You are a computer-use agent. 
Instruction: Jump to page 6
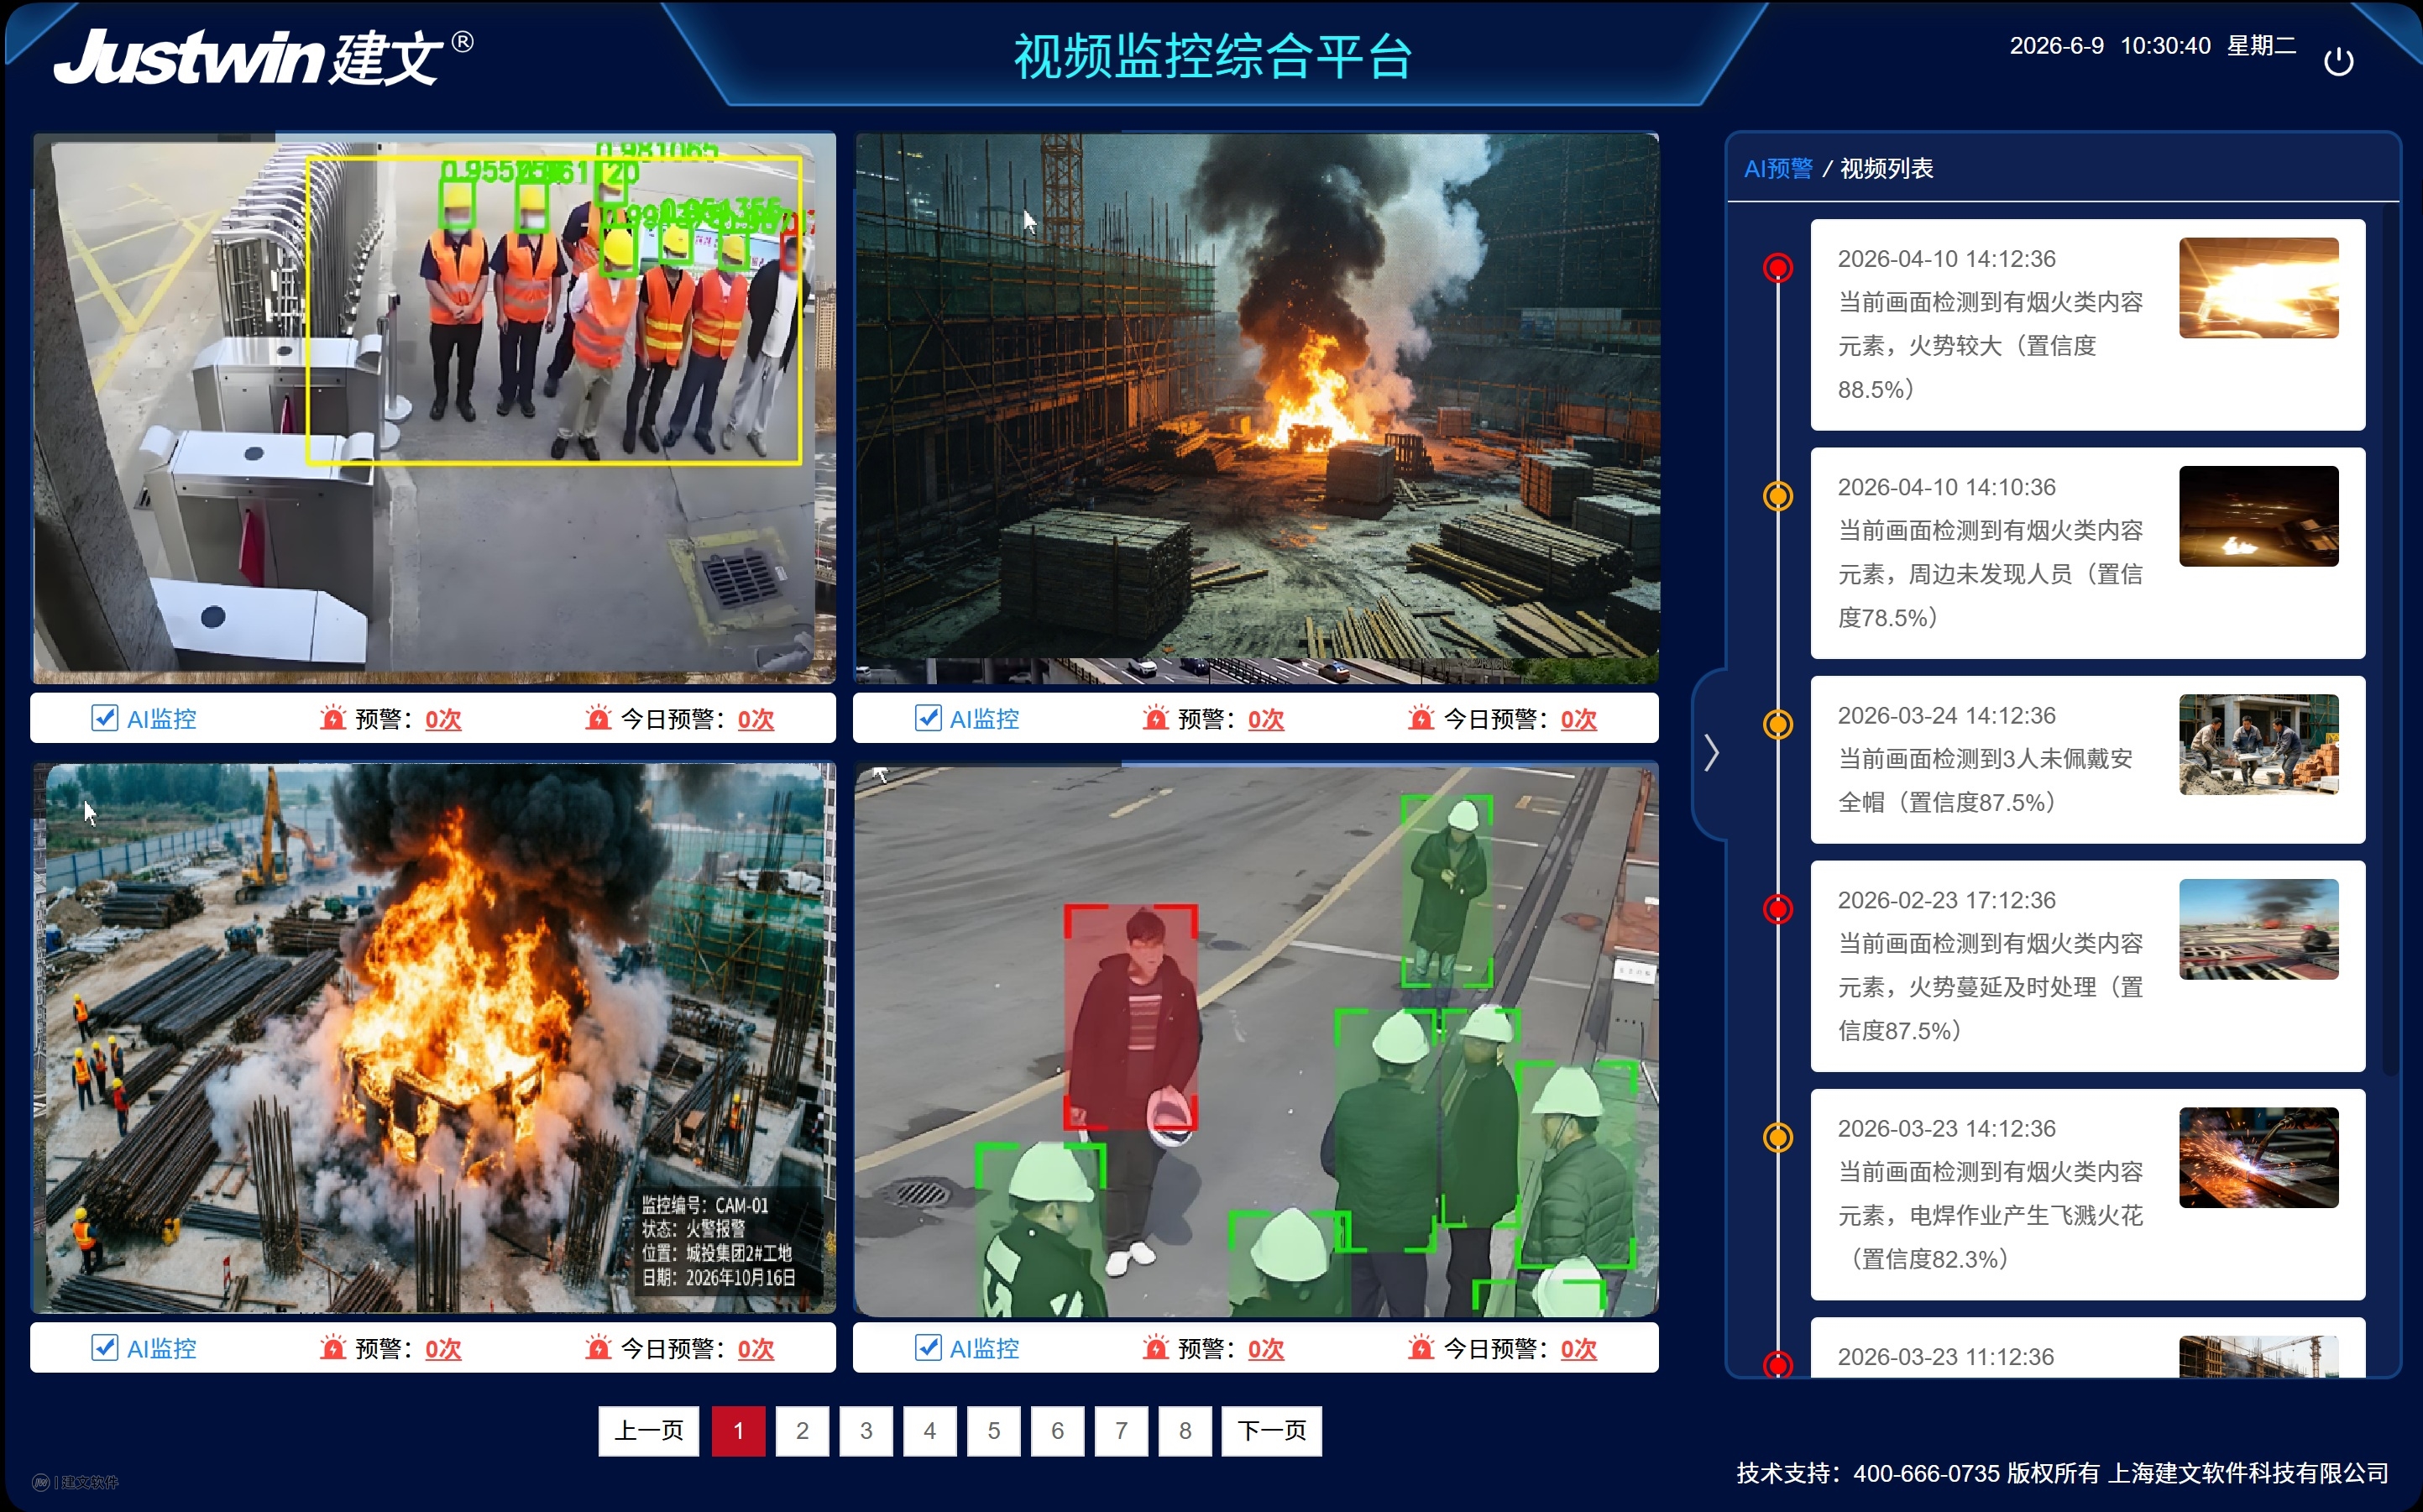[1057, 1431]
